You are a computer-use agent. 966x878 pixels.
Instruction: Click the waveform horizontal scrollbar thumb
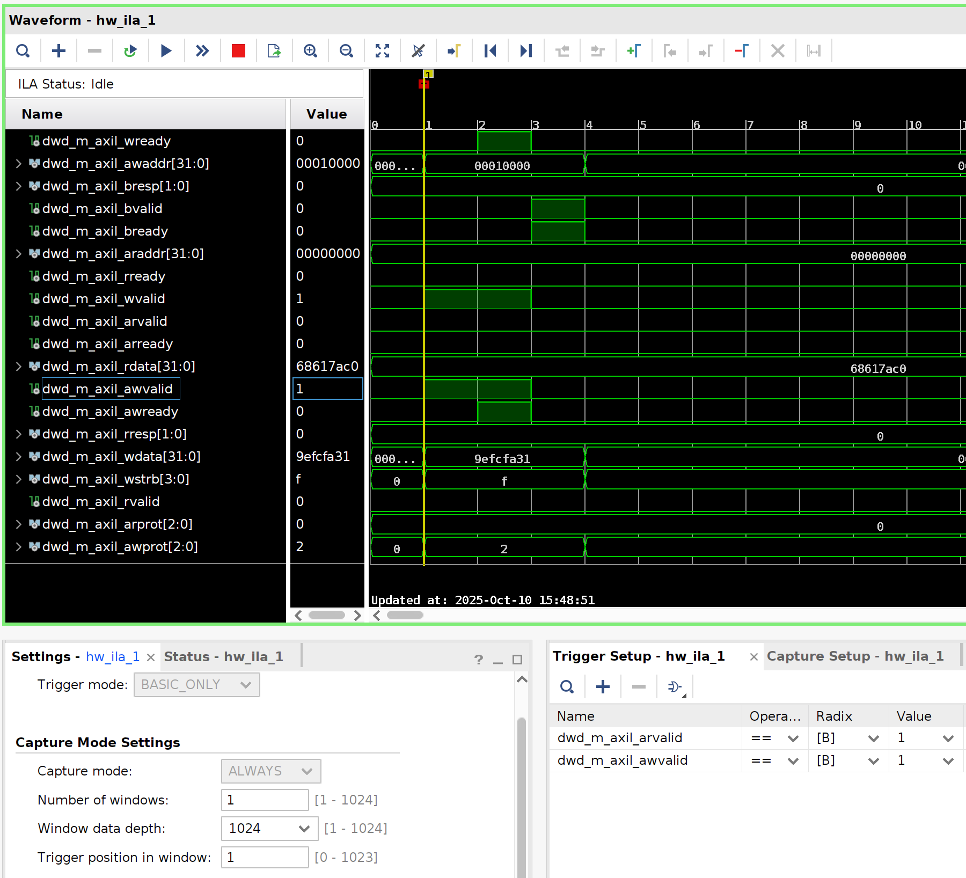(405, 616)
